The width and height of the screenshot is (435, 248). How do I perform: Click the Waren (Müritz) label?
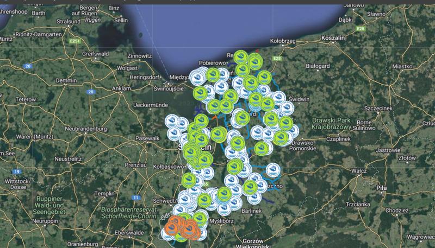pyautogui.click(x=34, y=137)
